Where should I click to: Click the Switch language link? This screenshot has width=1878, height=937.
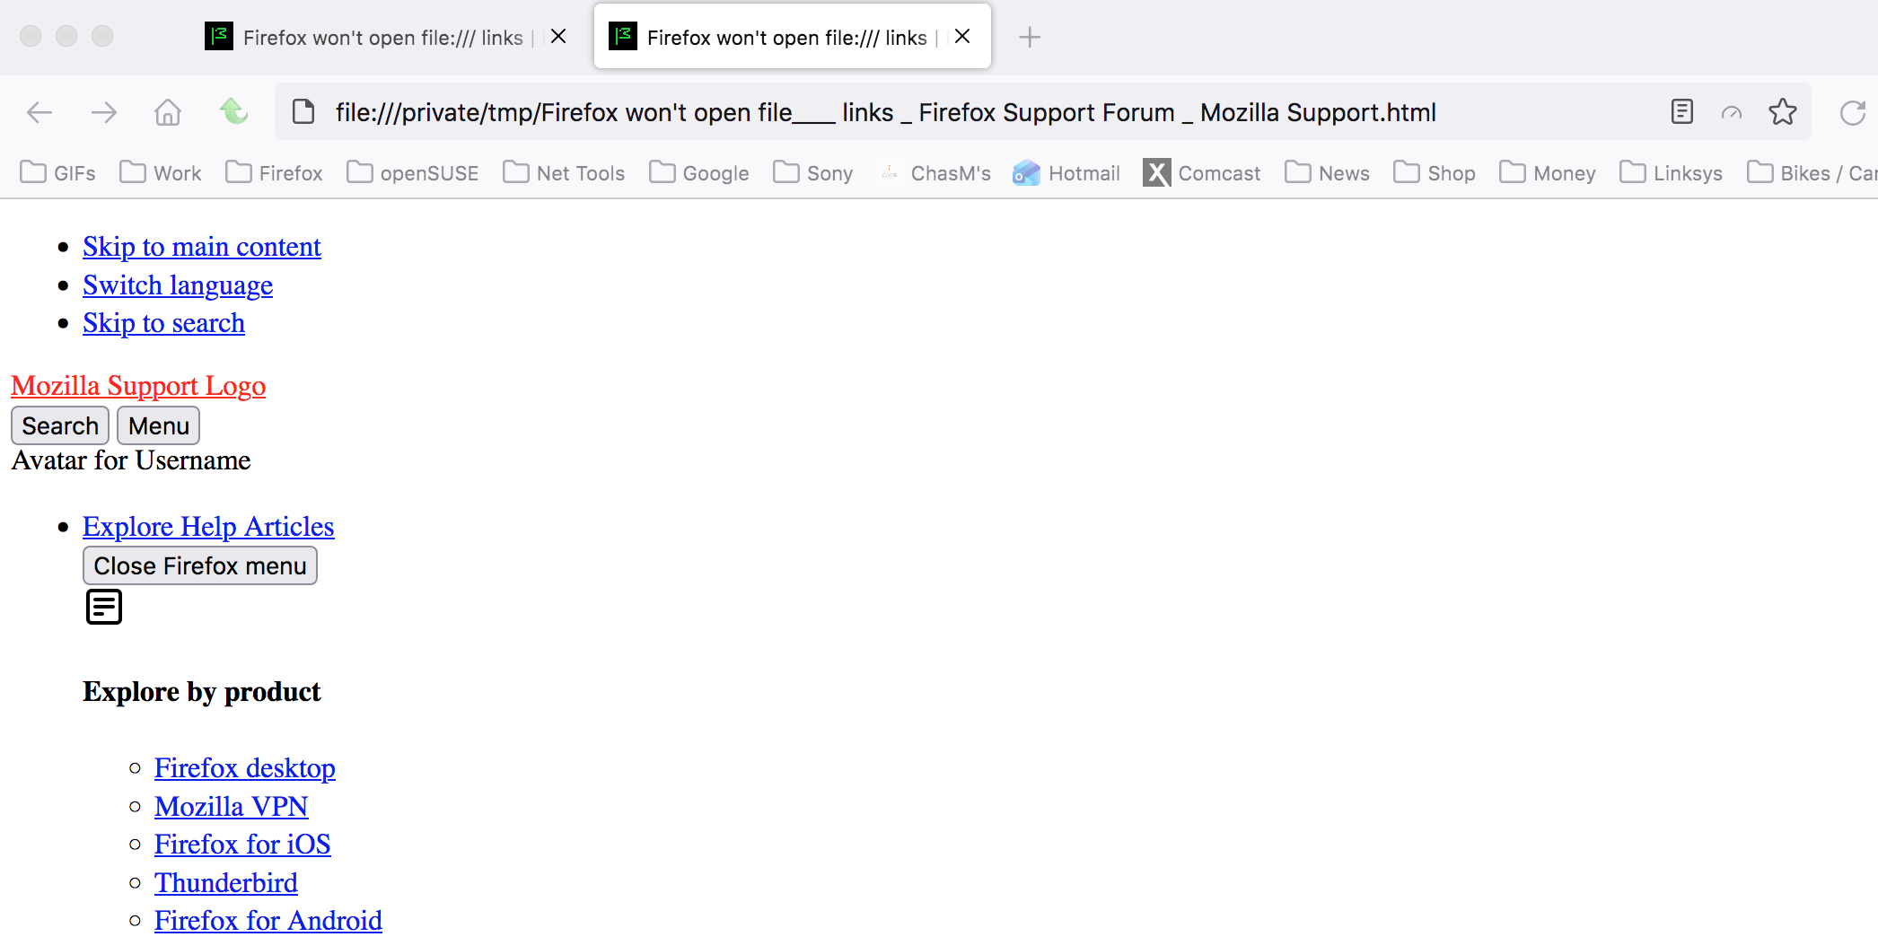click(178, 285)
